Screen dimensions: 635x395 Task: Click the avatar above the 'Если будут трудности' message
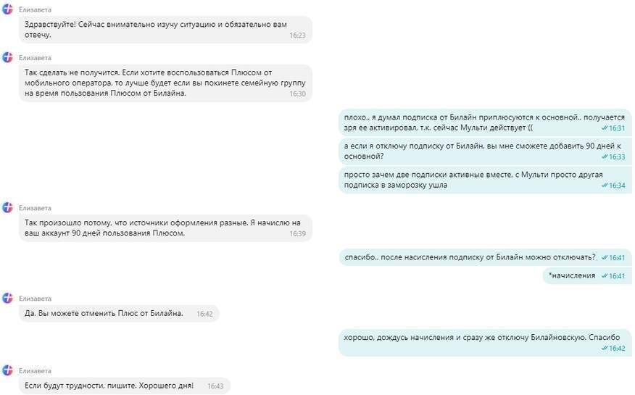[8, 370]
